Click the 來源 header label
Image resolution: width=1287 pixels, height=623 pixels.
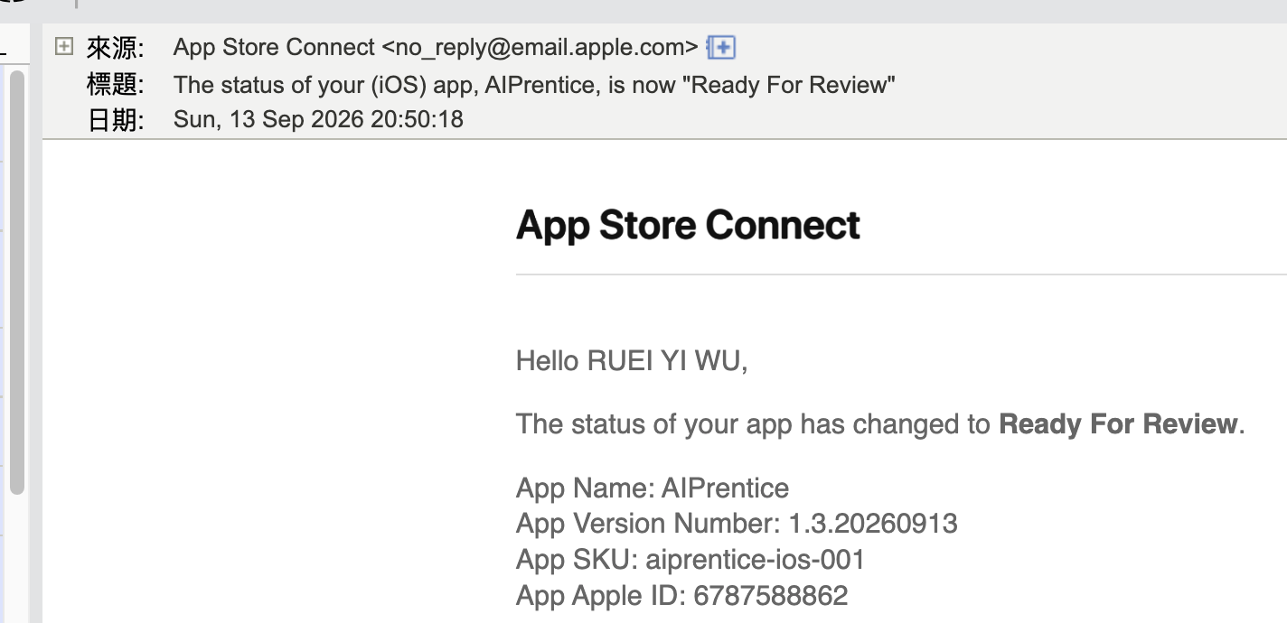tap(115, 48)
